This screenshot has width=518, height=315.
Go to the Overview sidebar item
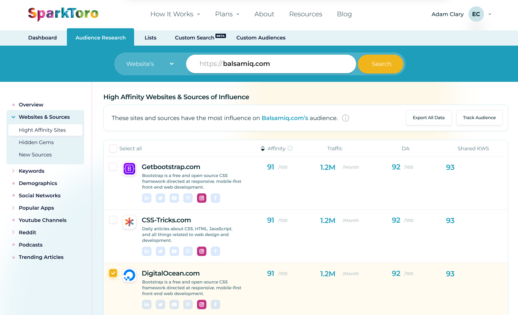coord(31,105)
